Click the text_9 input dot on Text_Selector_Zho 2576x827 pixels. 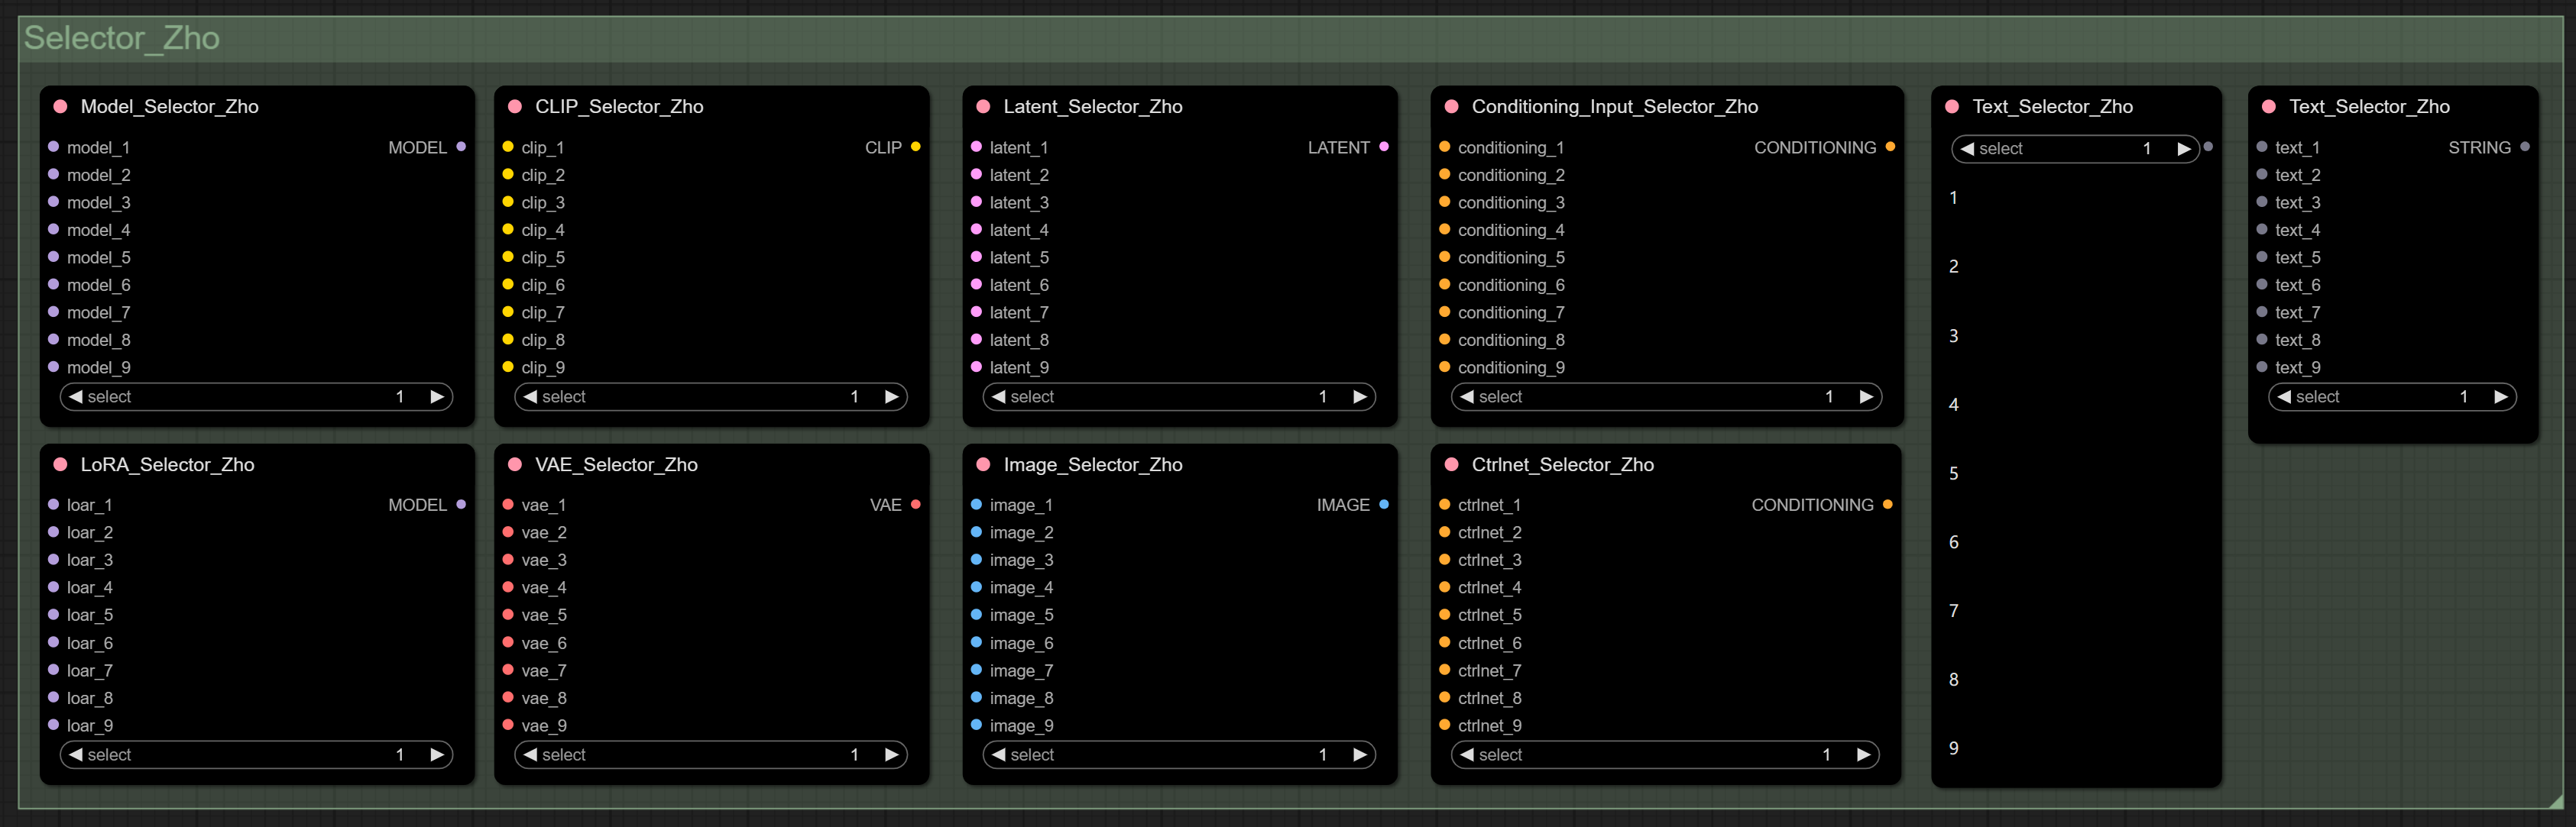pyautogui.click(x=2262, y=367)
